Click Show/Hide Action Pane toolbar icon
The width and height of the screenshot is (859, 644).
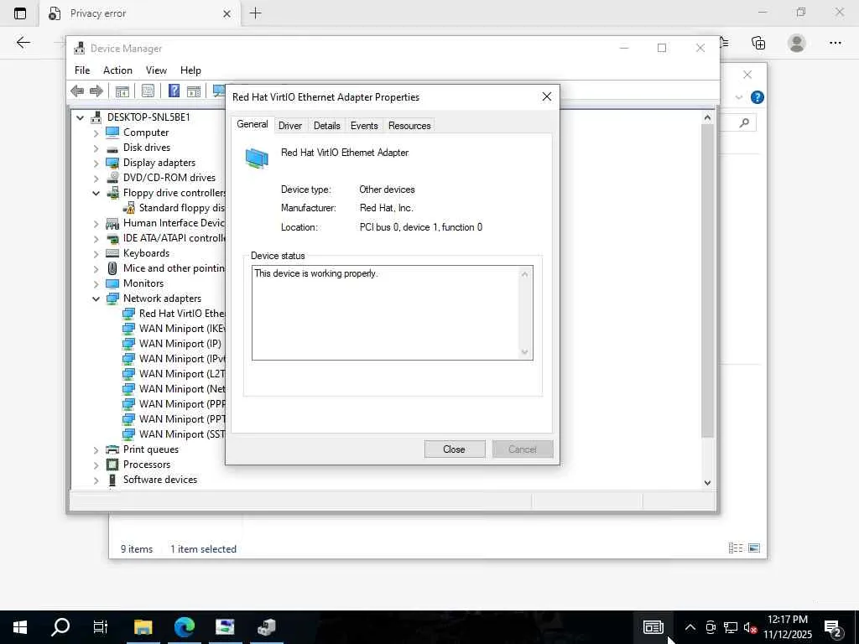point(194,91)
